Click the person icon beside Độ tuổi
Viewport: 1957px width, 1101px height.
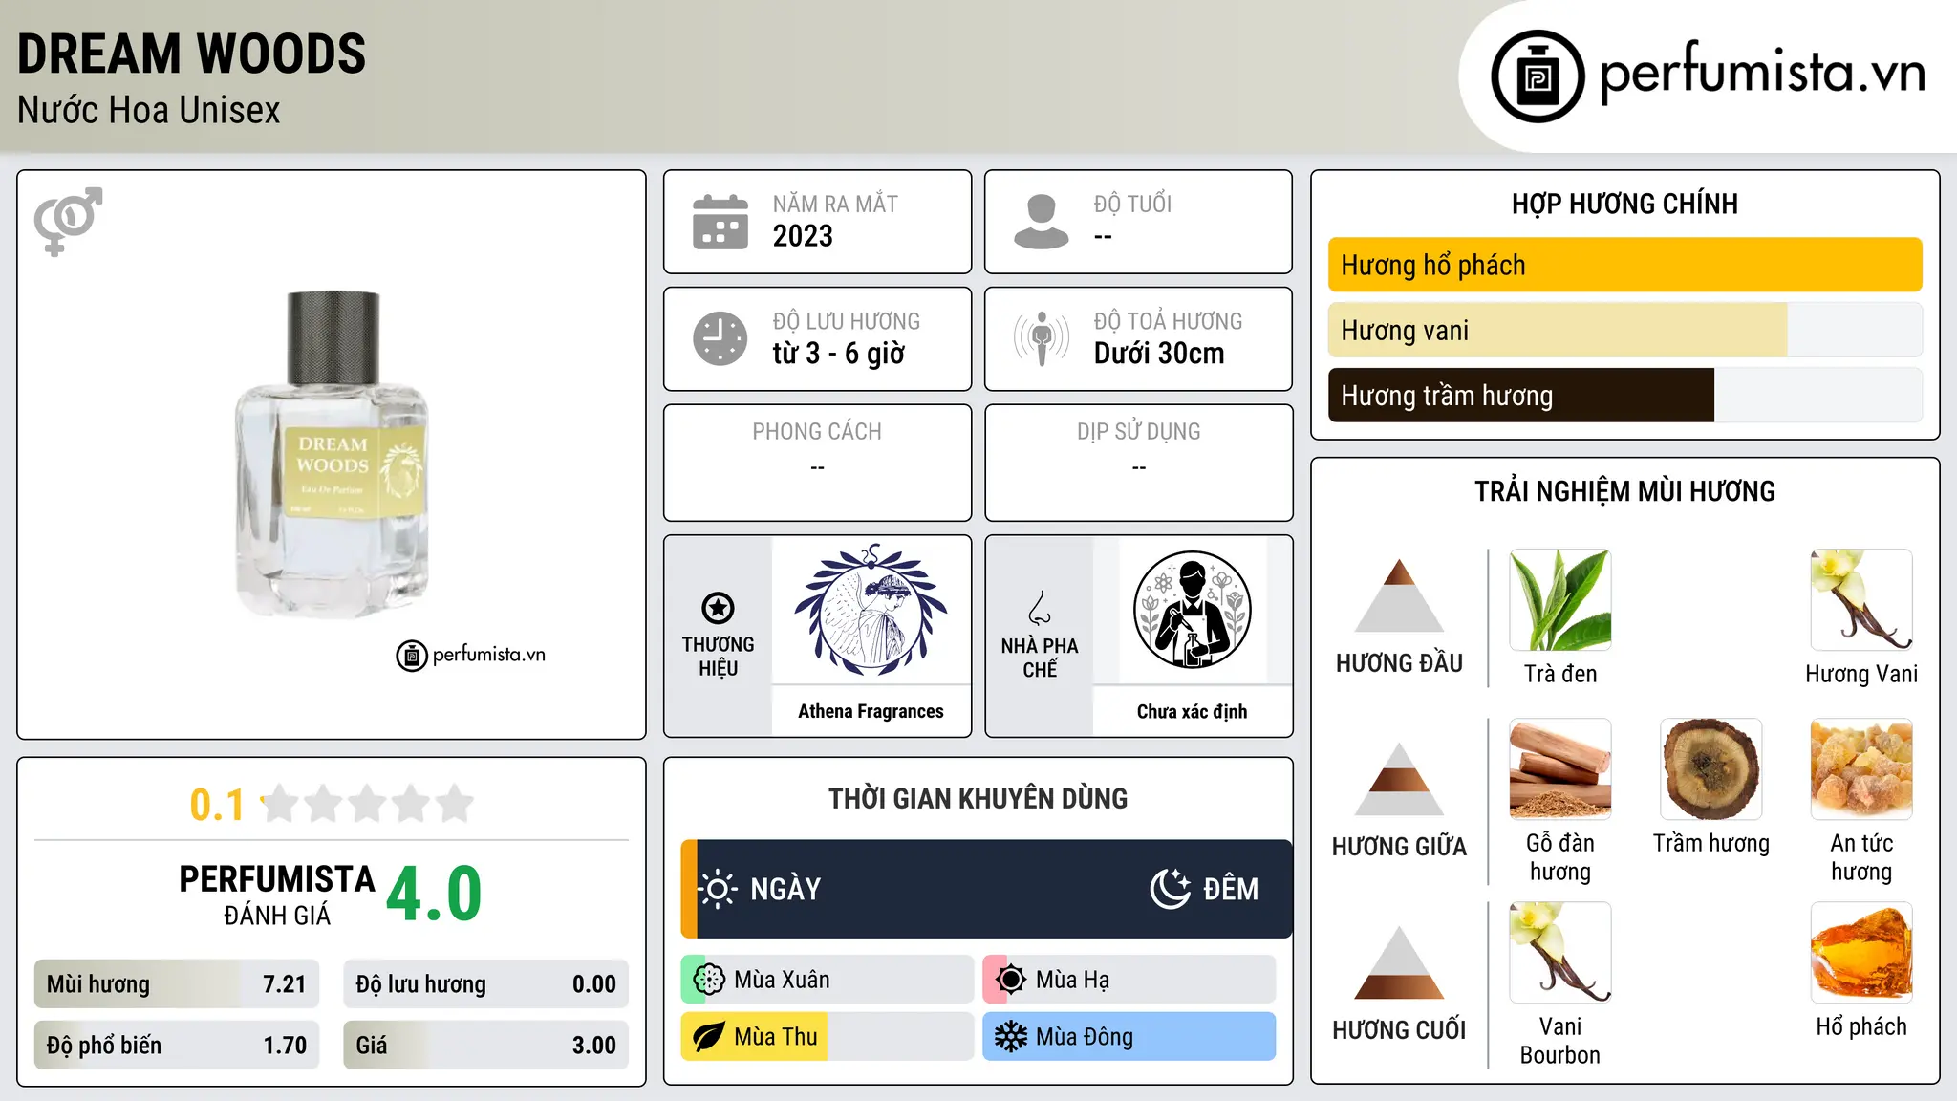click(x=1042, y=222)
